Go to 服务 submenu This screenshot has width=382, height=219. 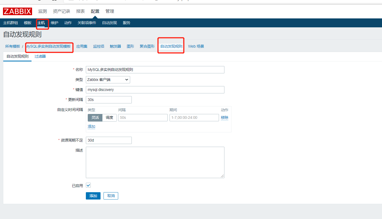pyautogui.click(x=127, y=23)
